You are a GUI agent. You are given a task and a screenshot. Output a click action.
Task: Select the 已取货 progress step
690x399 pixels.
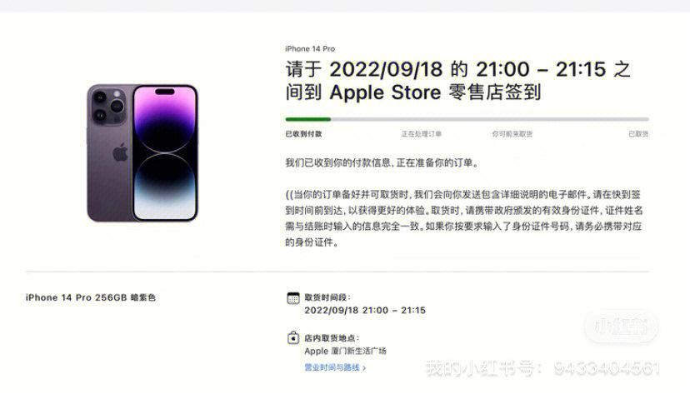click(x=638, y=134)
